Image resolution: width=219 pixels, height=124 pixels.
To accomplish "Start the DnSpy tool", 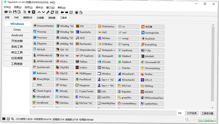I will coord(64,85).
